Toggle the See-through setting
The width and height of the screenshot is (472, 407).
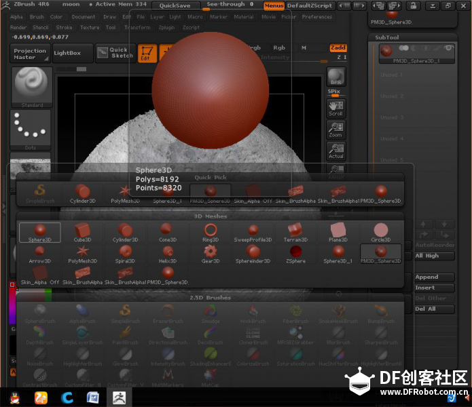(230, 5)
